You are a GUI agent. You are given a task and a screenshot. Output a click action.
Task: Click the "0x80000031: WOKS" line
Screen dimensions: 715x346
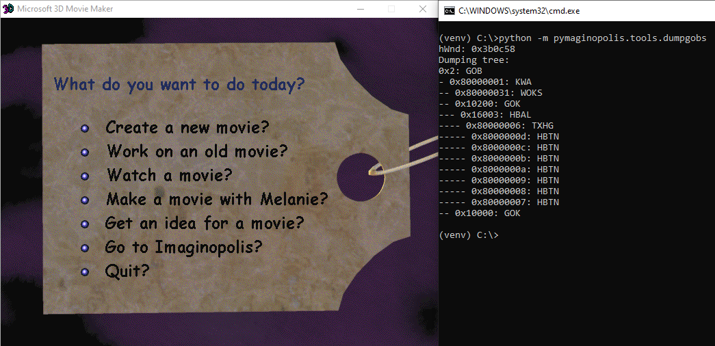[490, 93]
